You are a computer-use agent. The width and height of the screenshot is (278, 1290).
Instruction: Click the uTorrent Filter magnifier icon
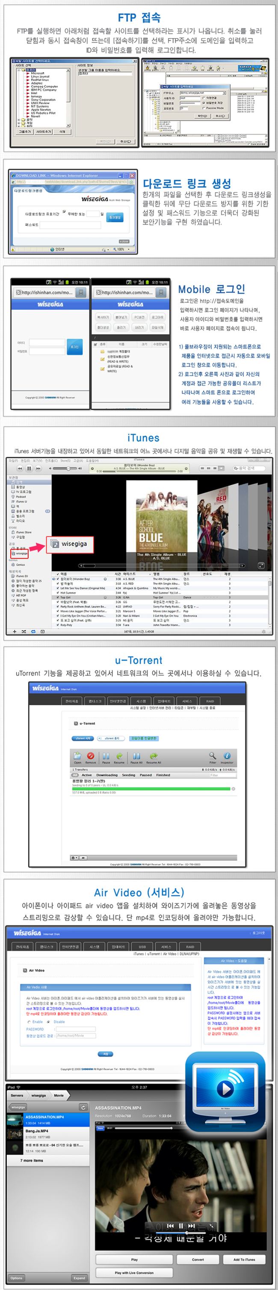213,755
